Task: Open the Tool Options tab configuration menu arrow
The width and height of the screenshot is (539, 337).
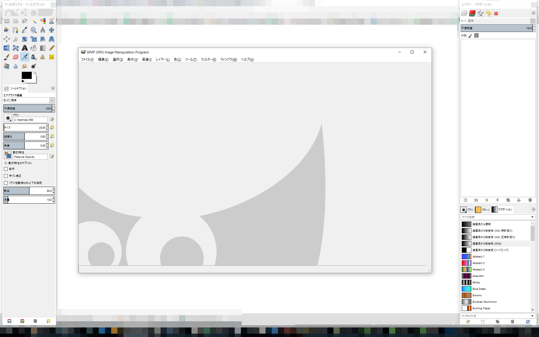Action: (x=53, y=88)
